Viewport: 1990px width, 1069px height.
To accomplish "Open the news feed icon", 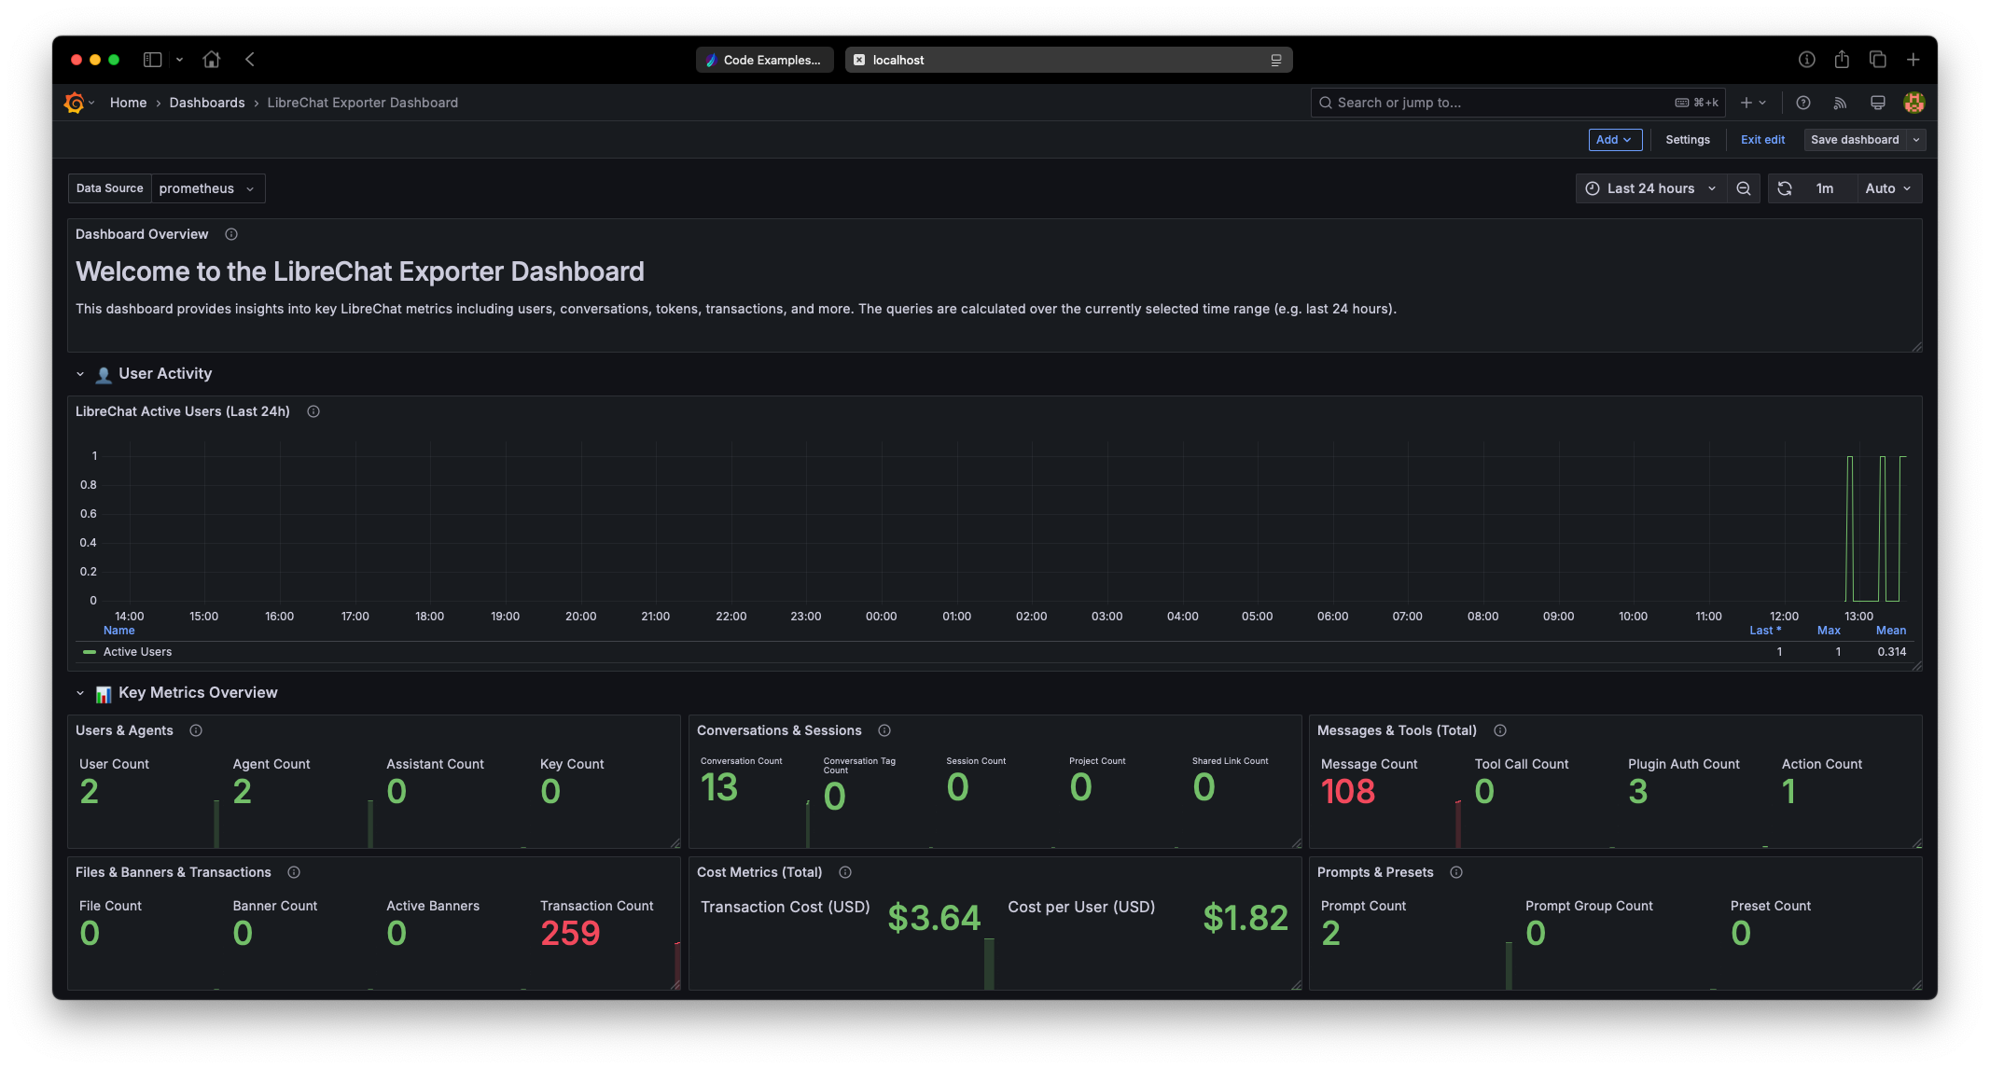I will pyautogui.click(x=1840, y=103).
